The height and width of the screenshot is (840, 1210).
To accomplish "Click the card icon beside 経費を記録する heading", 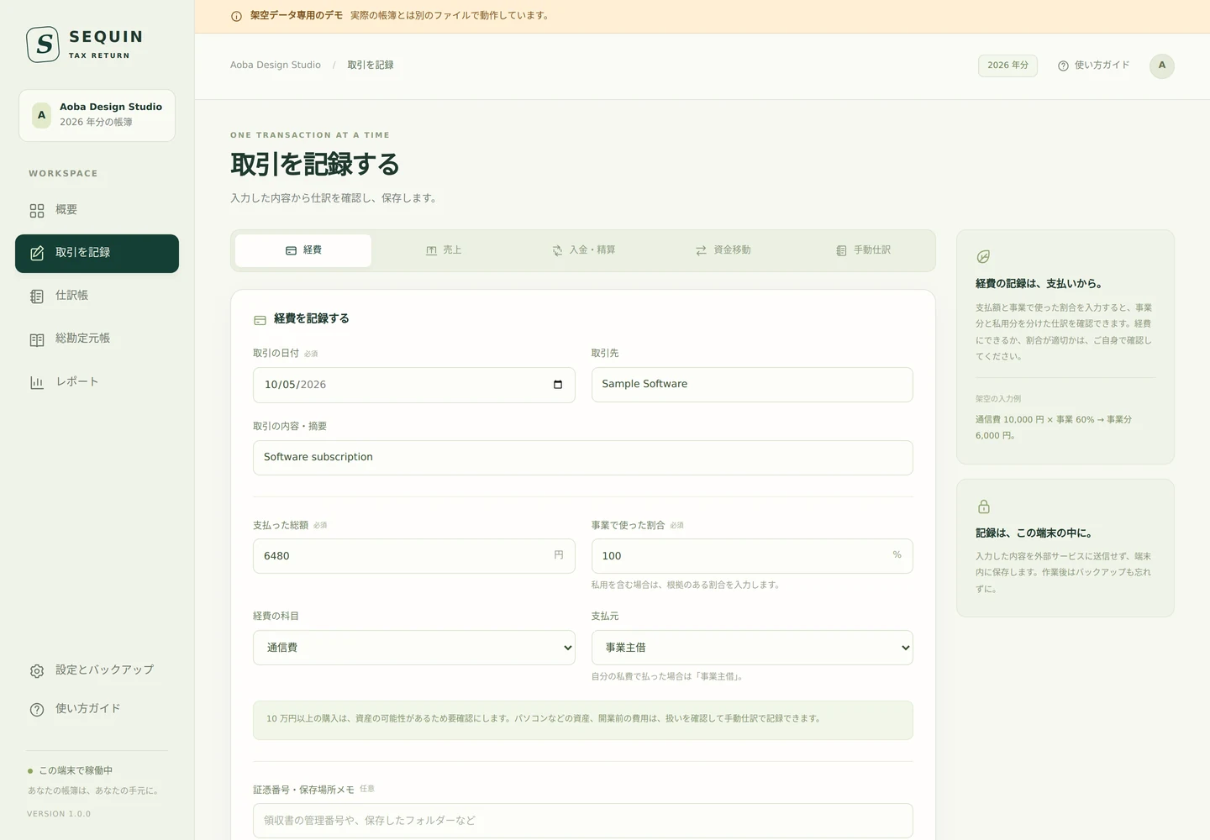I will click(260, 320).
